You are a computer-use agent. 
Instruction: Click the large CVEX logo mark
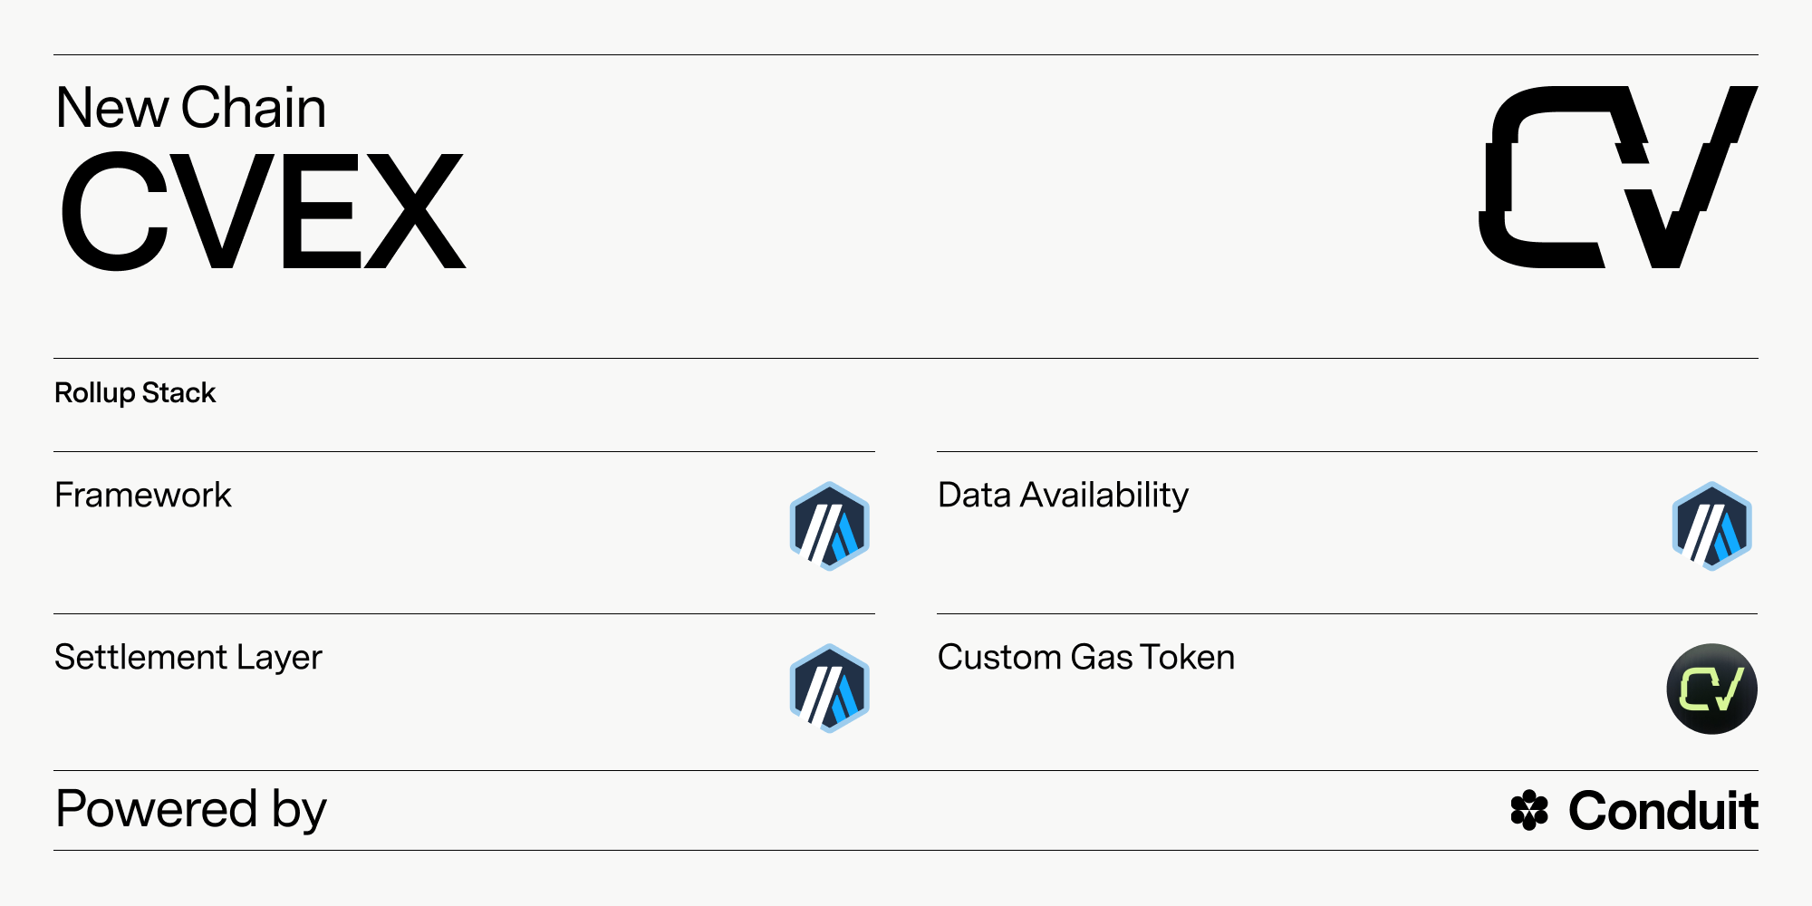1618,177
